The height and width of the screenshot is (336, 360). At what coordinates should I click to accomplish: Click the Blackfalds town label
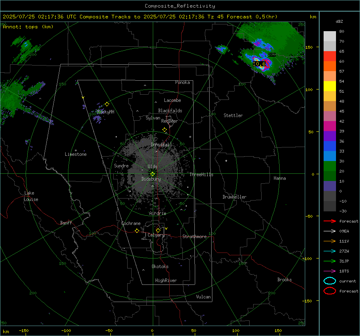170,111
